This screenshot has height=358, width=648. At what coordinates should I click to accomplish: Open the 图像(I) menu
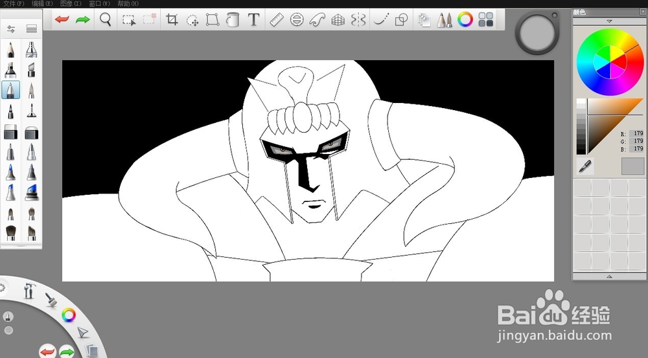[71, 4]
